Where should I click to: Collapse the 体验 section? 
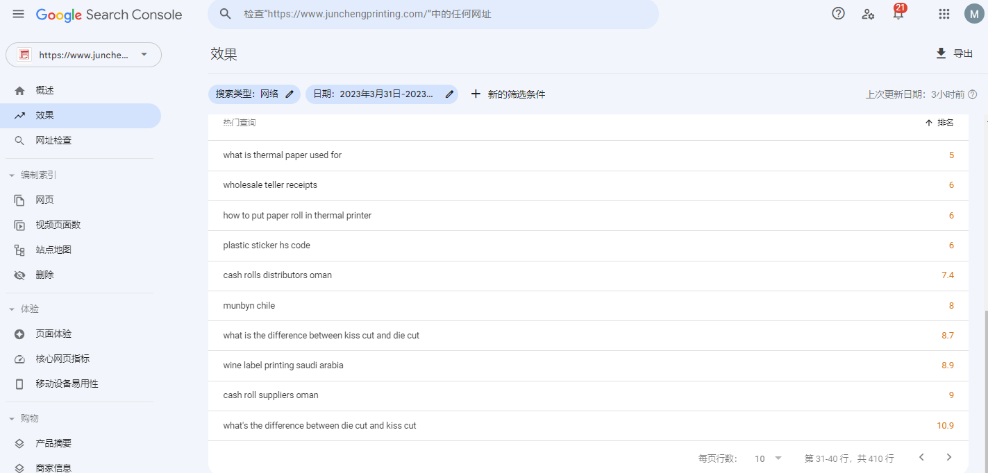tap(12, 309)
